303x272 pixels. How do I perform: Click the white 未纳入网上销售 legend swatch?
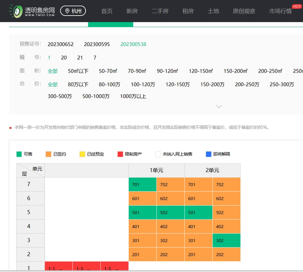pyautogui.click(x=158, y=154)
